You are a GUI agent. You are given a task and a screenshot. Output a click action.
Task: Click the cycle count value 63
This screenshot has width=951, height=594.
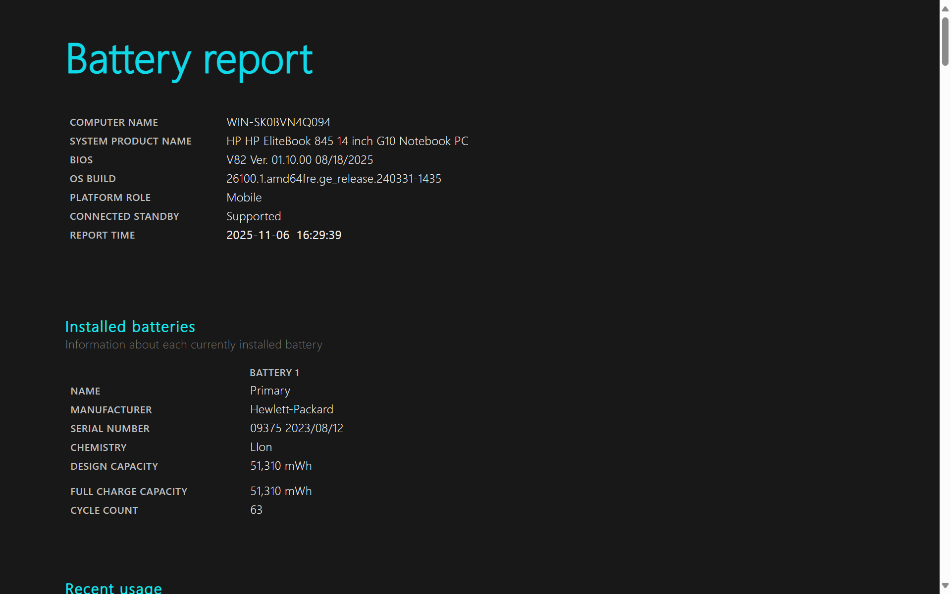(256, 510)
